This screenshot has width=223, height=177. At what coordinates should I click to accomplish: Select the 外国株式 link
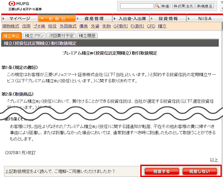pos(68,26)
